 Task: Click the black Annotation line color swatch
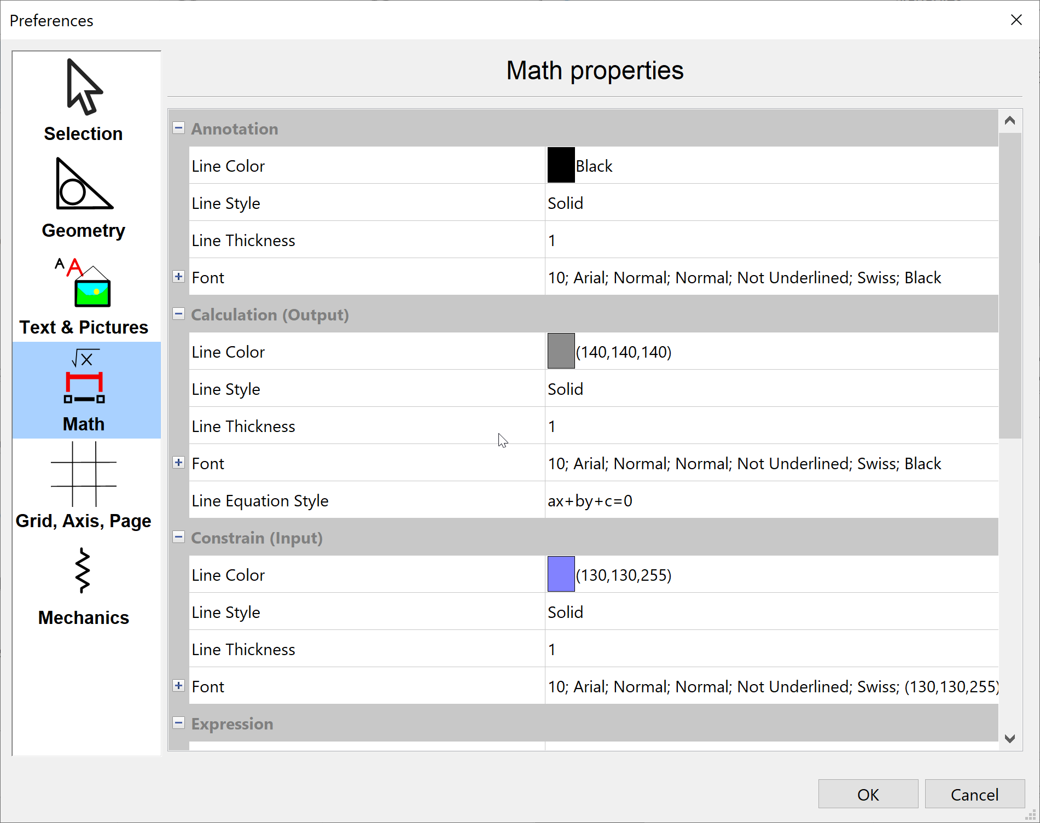point(561,165)
